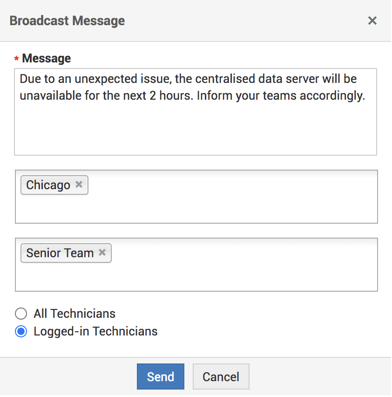Select the All Technicians radio circle
The image size is (392, 397).
(21, 314)
